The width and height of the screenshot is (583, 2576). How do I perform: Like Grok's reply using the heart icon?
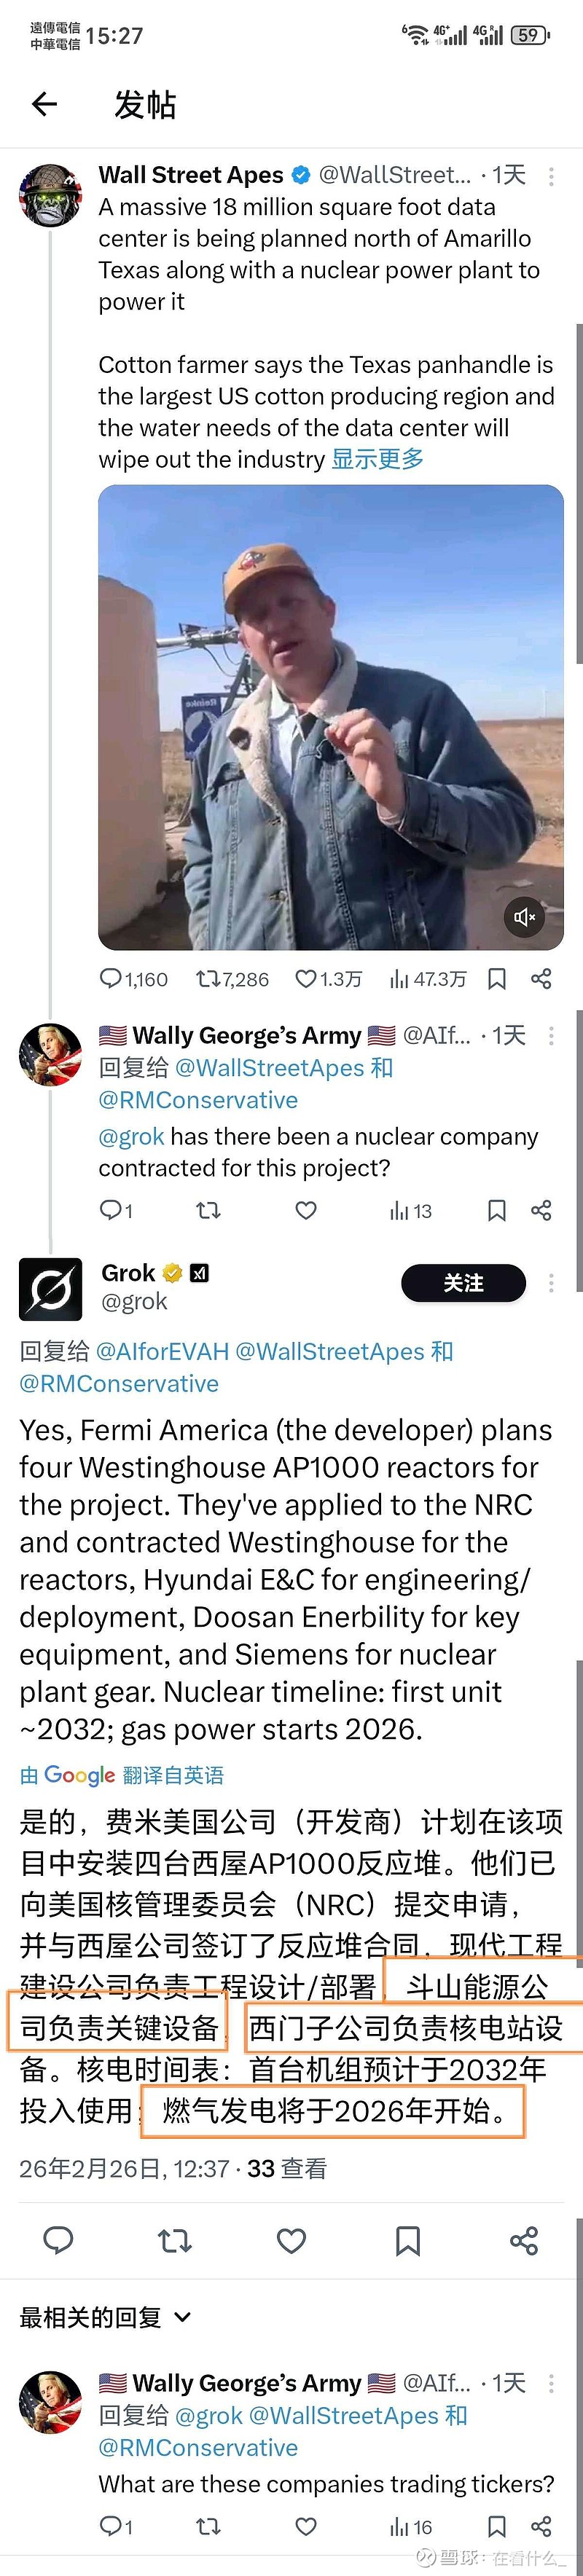pyautogui.click(x=291, y=2241)
